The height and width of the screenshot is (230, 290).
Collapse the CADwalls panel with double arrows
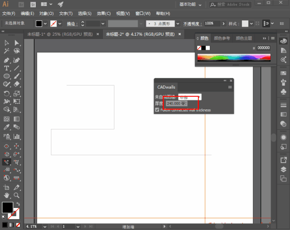[225, 80]
